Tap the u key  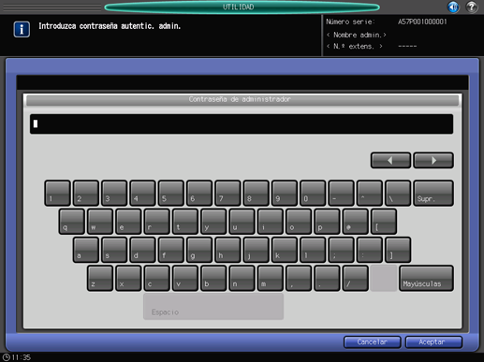coord(242,222)
